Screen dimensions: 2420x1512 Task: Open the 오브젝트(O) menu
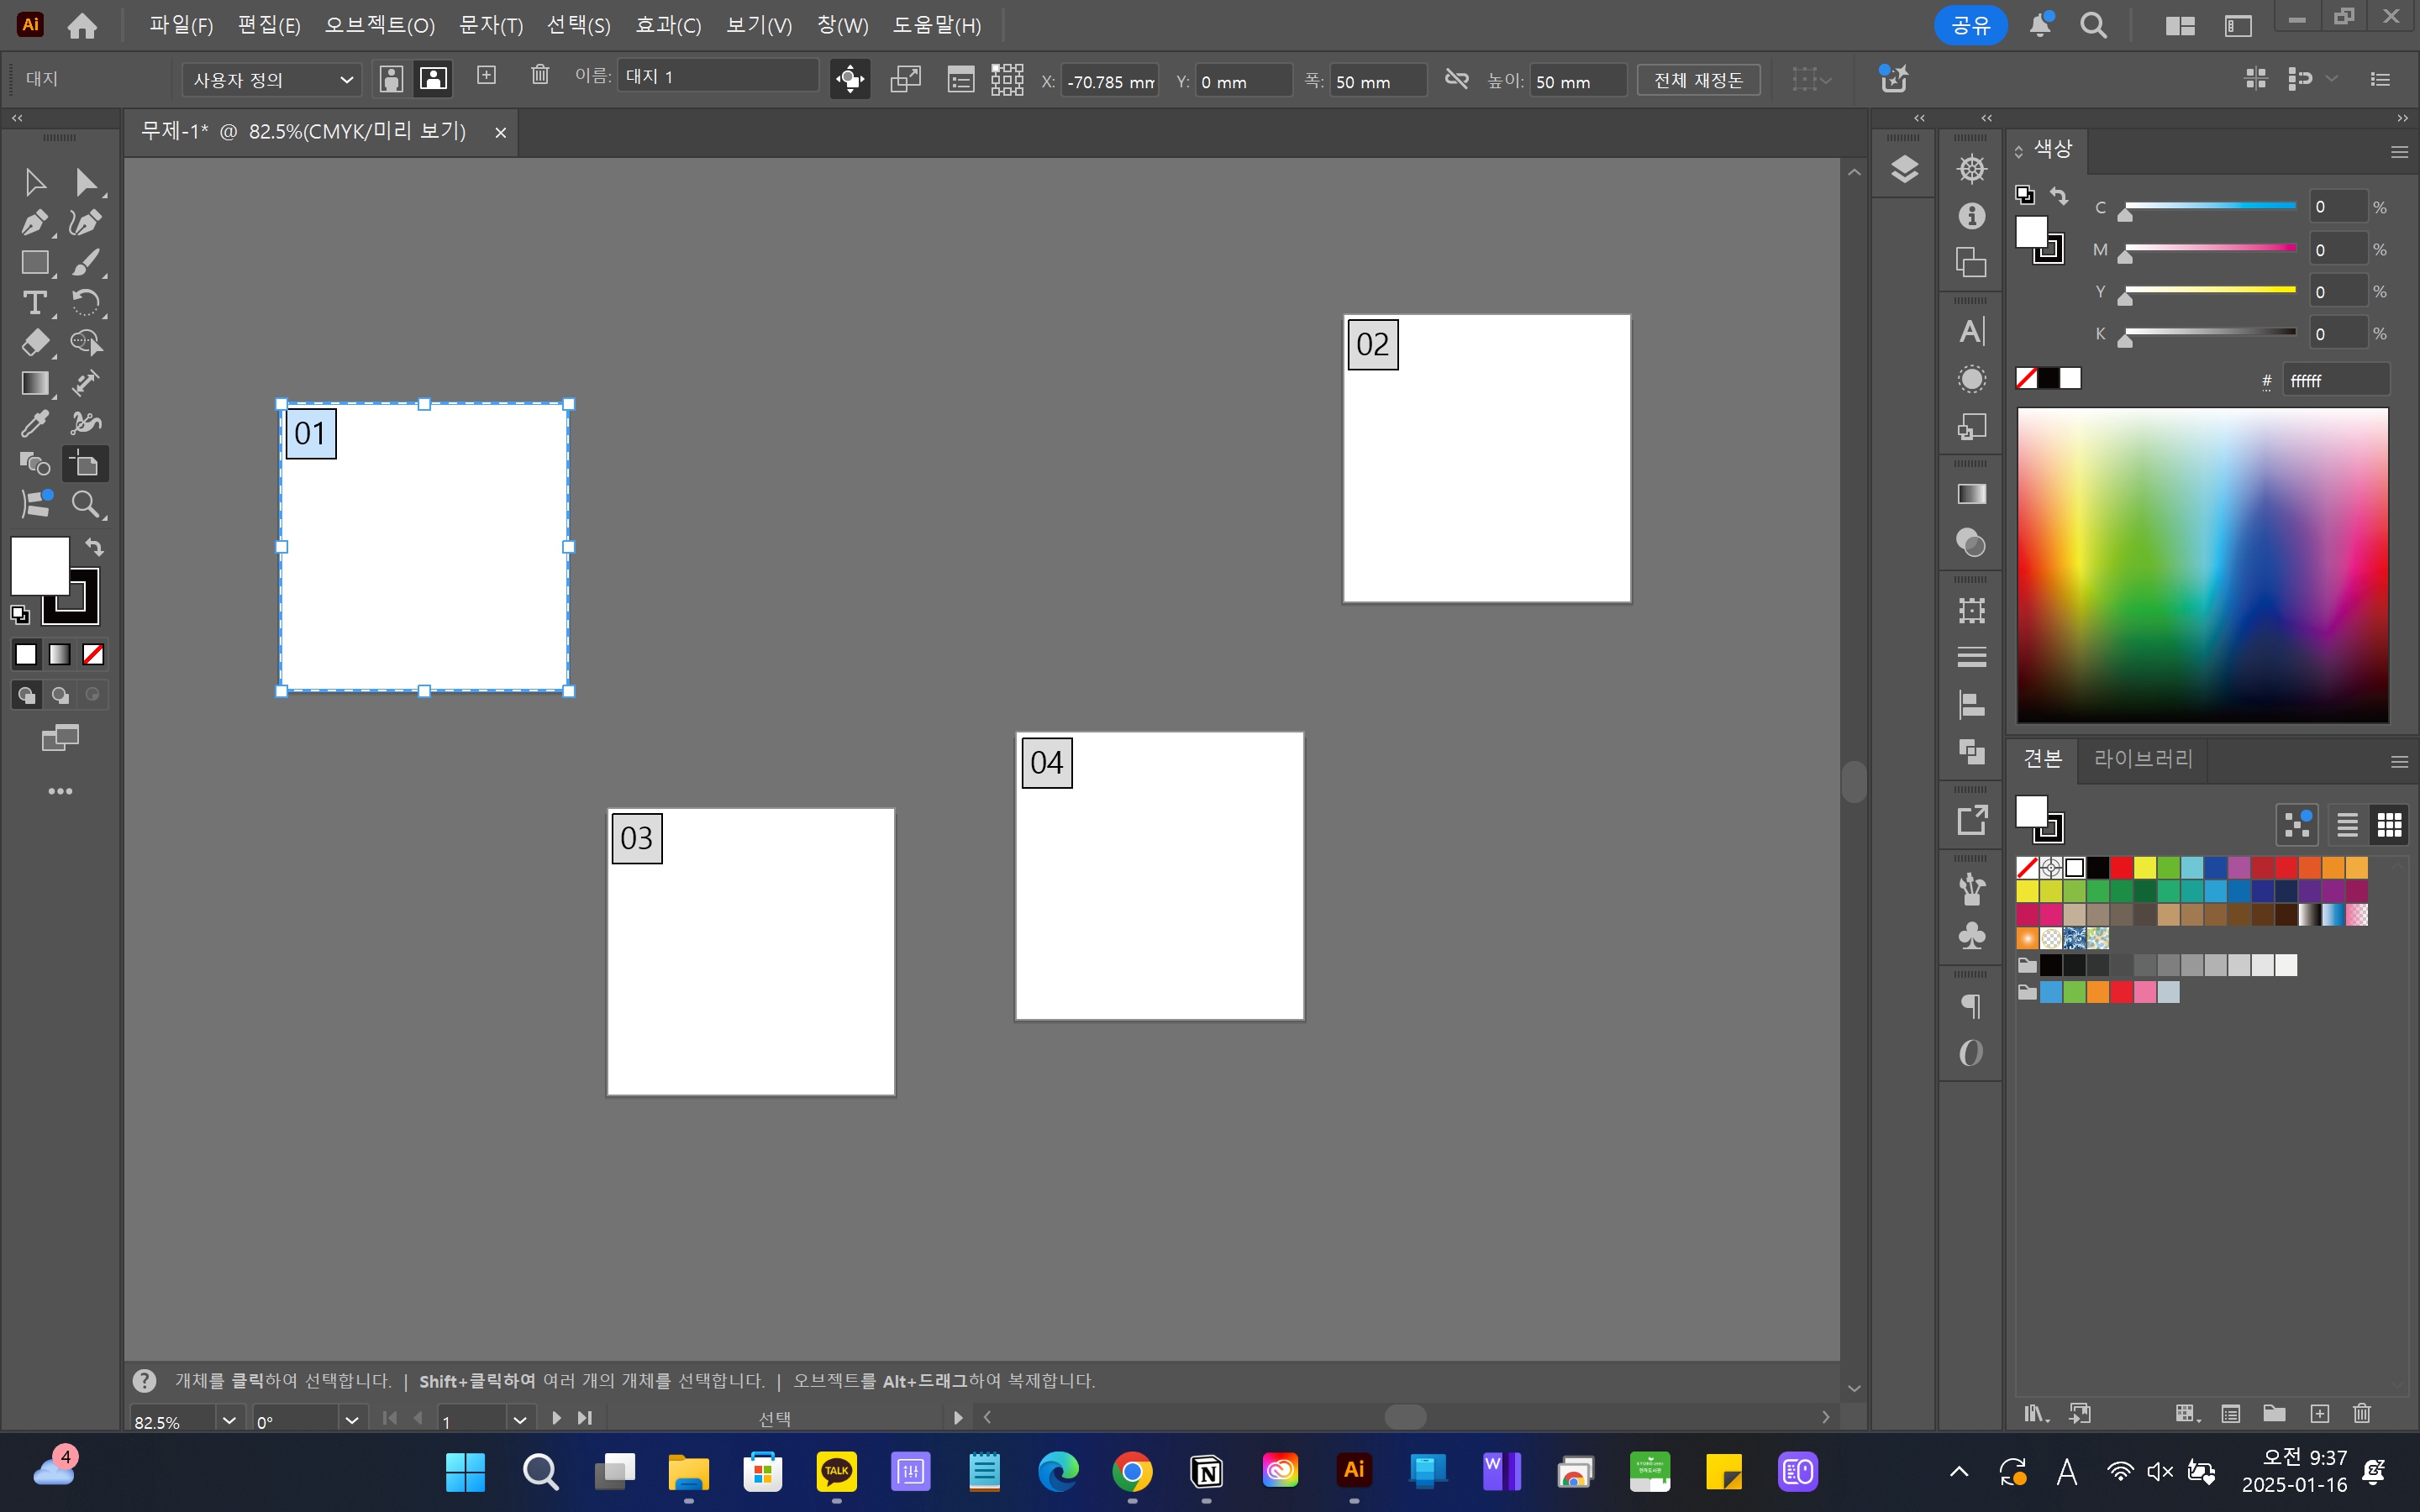click(x=379, y=25)
